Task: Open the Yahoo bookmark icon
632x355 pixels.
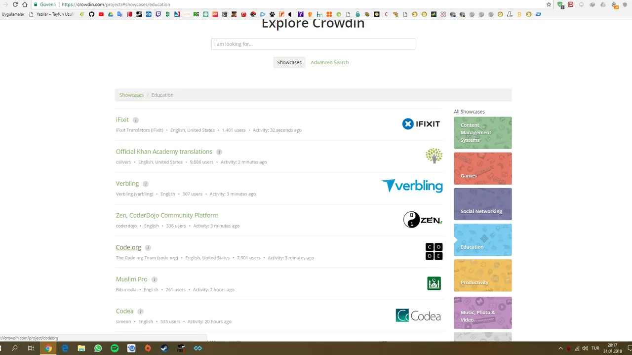Action: click(x=300, y=14)
